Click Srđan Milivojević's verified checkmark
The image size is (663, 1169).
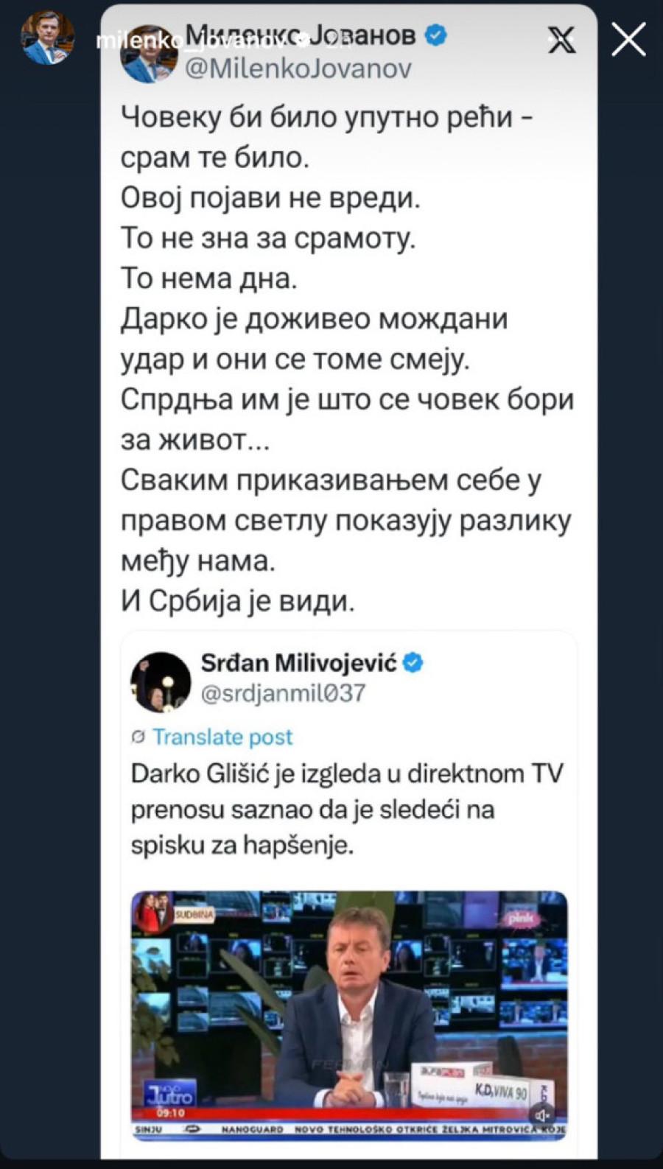[x=414, y=662]
